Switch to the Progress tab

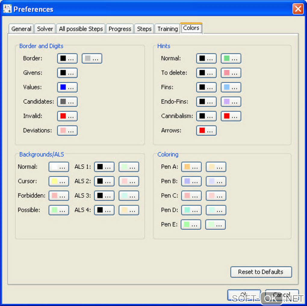click(x=120, y=29)
